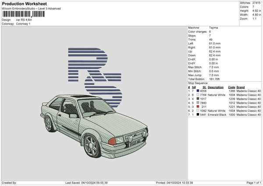Select the Left value 61.0 mm
The width and height of the screenshot is (263, 186).
[215, 43]
